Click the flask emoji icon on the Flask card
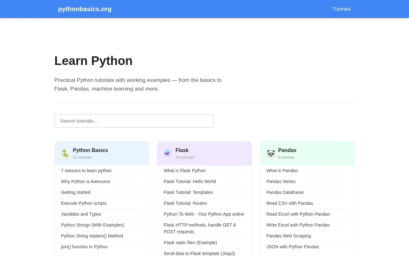Screen dimensions: 409x256 [168, 154]
